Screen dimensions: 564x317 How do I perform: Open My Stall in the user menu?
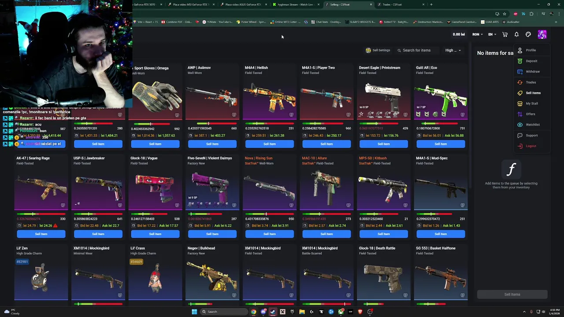point(531,103)
